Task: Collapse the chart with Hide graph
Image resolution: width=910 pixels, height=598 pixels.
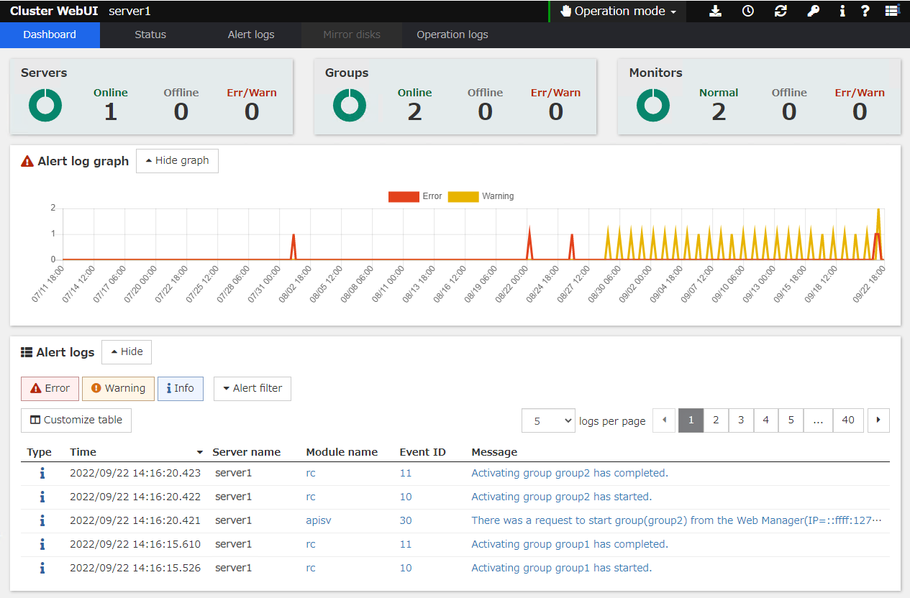Action: 177,161
